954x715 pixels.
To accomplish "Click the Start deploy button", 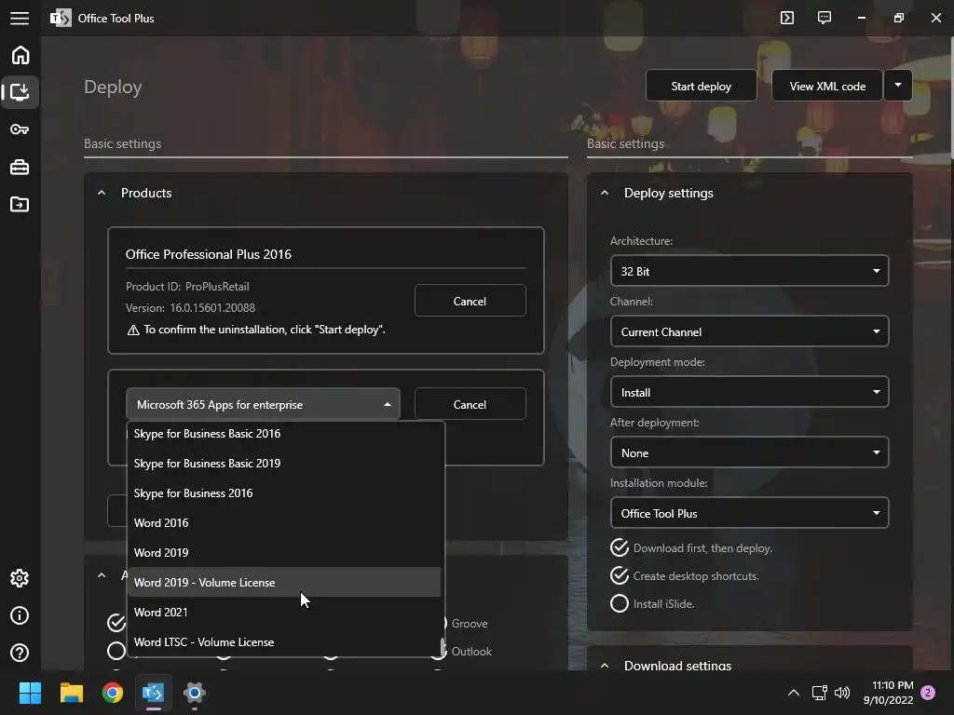I will click(701, 86).
